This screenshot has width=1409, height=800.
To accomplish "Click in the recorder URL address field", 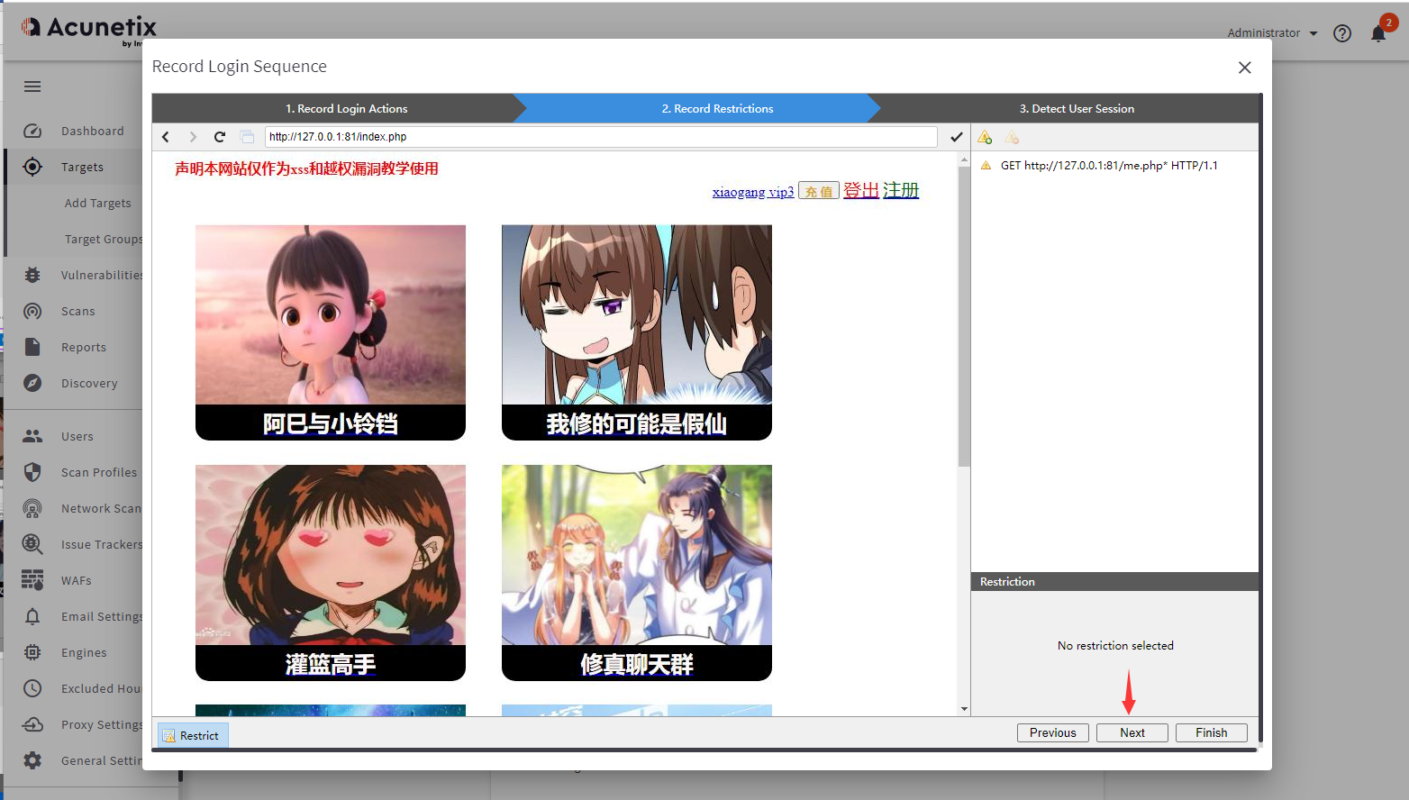I will coord(601,137).
